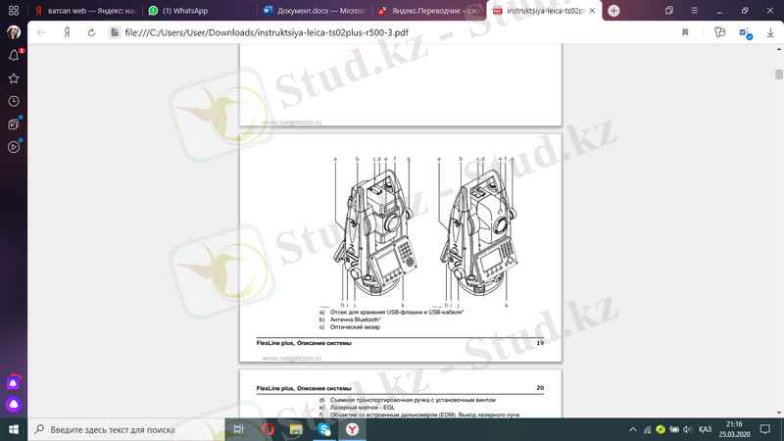
Task: Open network status tray icon
Action: coord(648,429)
